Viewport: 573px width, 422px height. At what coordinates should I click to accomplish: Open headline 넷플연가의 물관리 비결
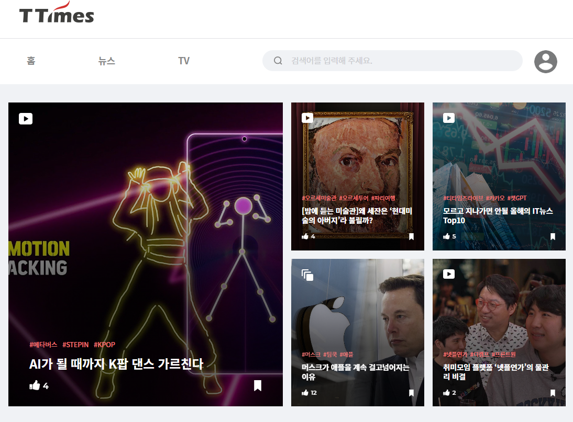click(496, 372)
